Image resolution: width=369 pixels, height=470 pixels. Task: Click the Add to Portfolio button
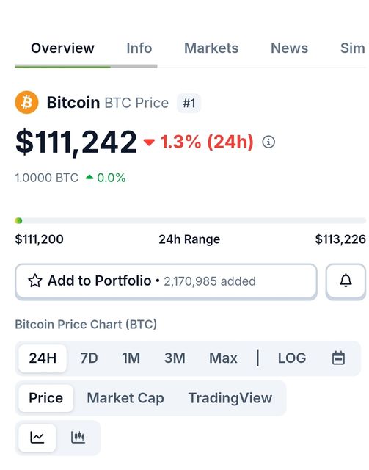[x=167, y=281]
